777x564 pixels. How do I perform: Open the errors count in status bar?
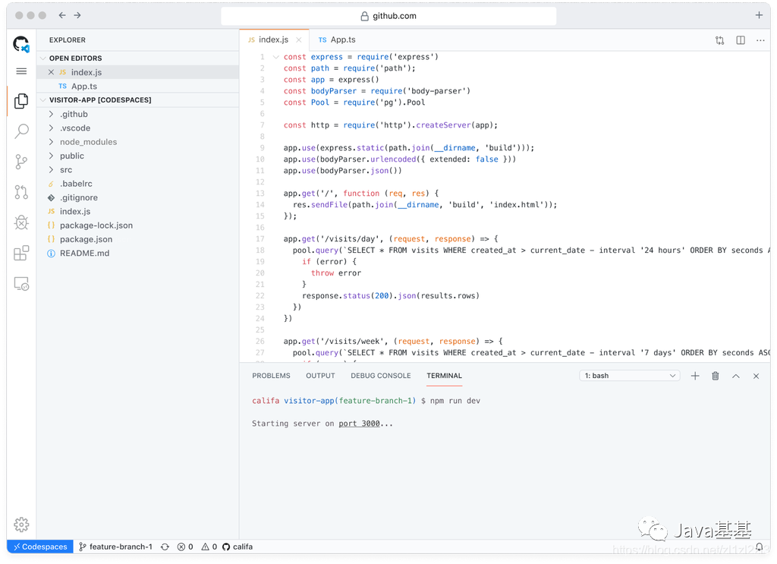(x=185, y=547)
